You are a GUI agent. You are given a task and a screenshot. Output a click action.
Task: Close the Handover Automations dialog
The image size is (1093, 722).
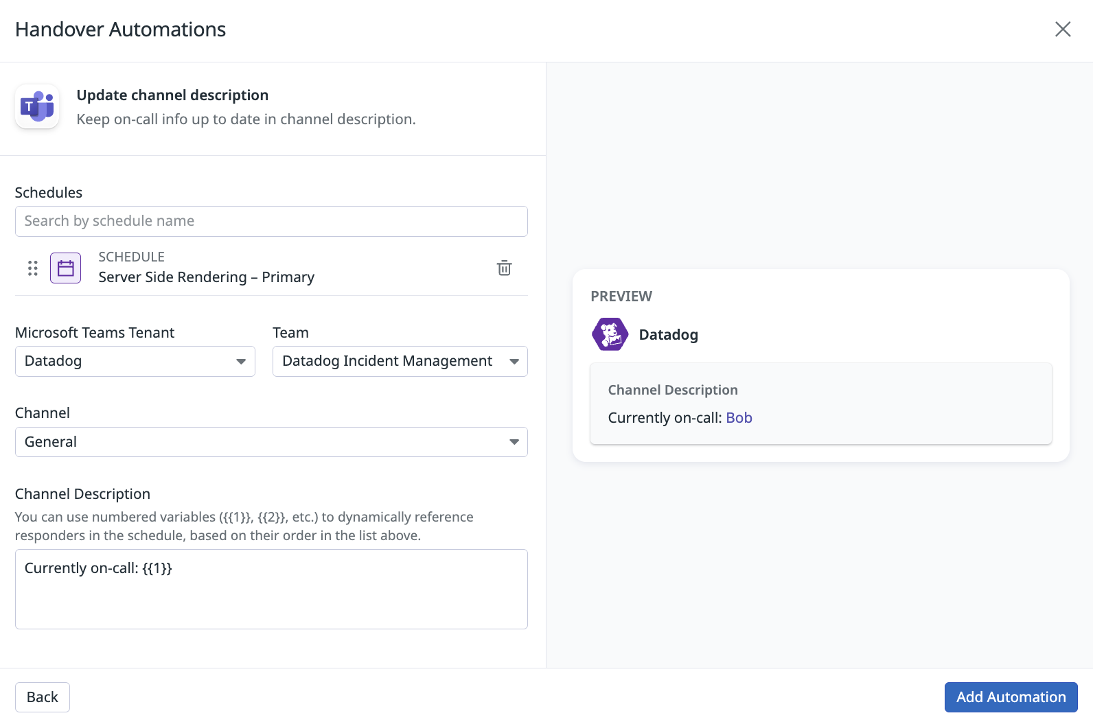1062,30
